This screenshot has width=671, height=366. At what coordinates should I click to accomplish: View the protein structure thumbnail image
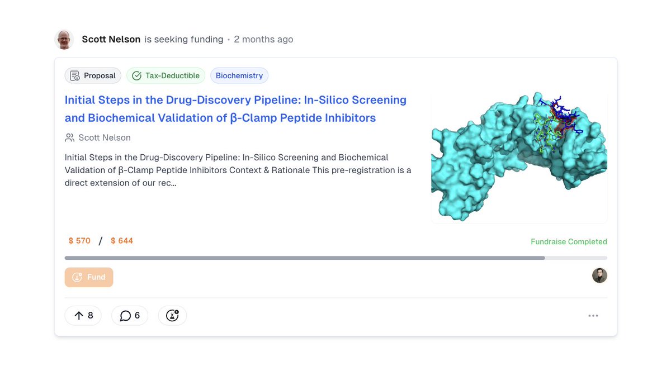point(519,158)
